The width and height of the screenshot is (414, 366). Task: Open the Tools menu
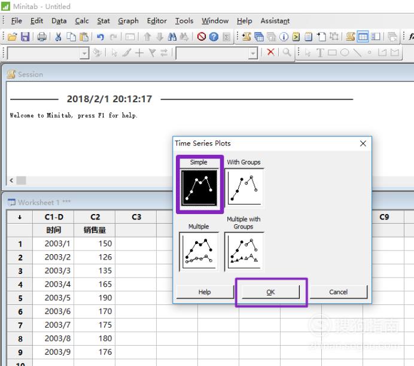184,21
